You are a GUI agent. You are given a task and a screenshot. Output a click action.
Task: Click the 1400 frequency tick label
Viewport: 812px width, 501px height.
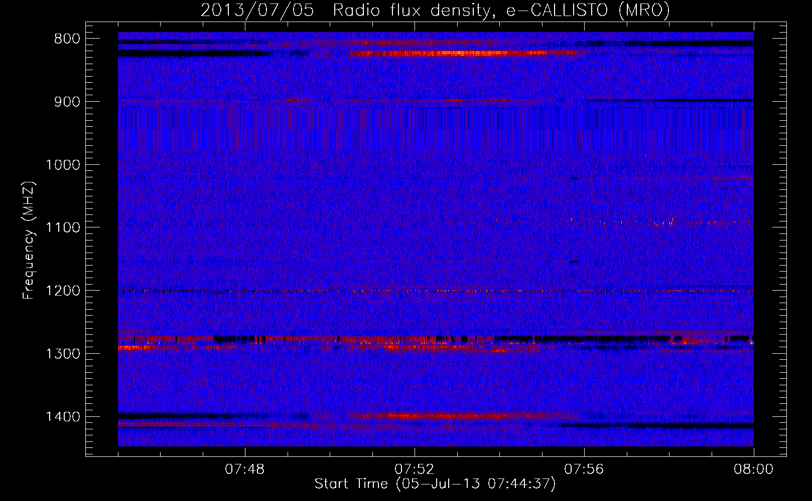63,417
